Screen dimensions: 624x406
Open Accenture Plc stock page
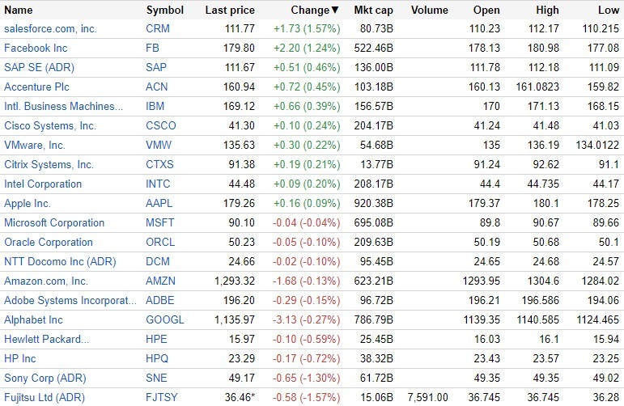37,87
